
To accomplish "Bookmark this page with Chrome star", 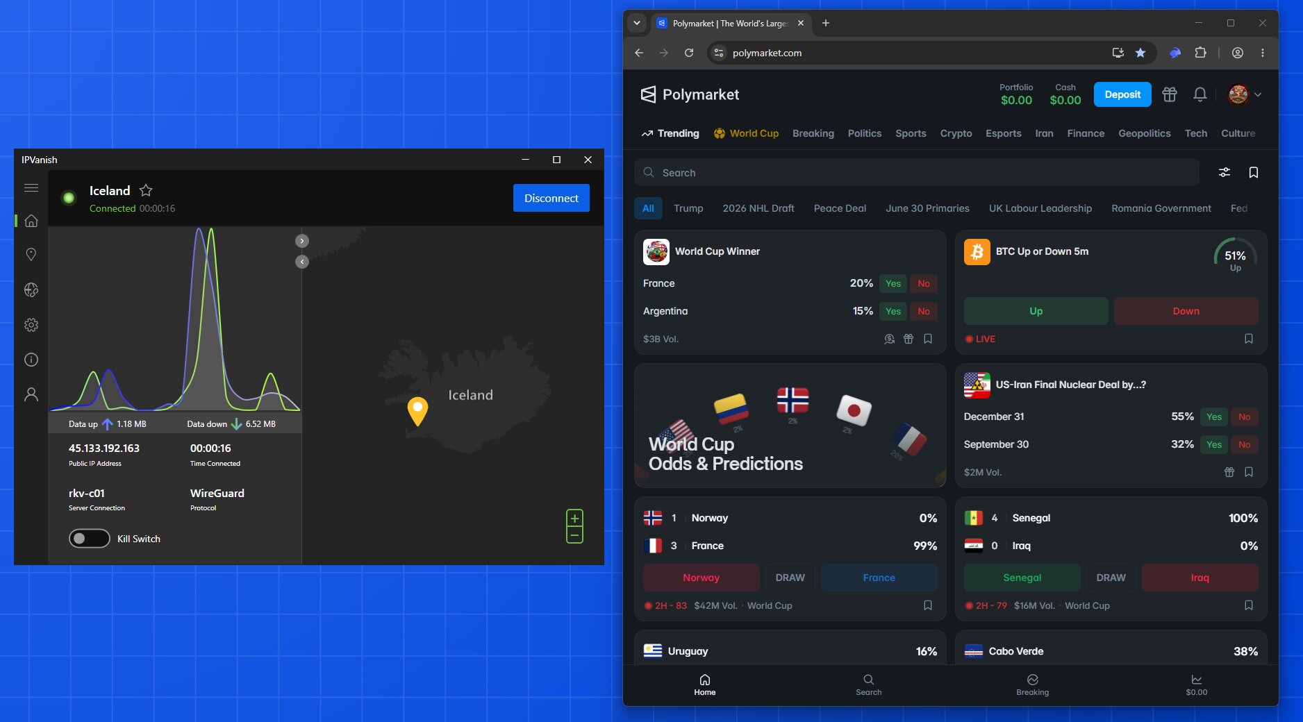I will pos(1140,53).
